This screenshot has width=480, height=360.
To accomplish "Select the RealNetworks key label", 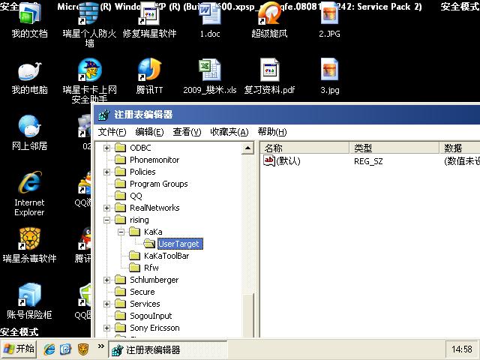I will [x=154, y=208].
